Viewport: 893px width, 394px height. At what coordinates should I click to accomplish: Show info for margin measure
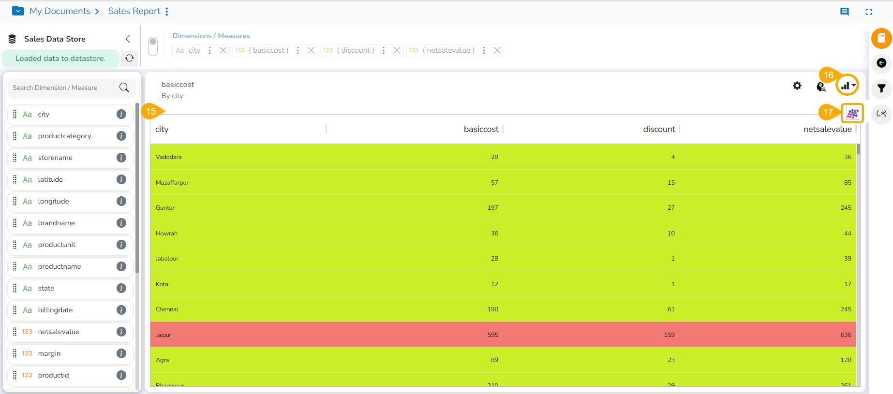[x=121, y=353]
